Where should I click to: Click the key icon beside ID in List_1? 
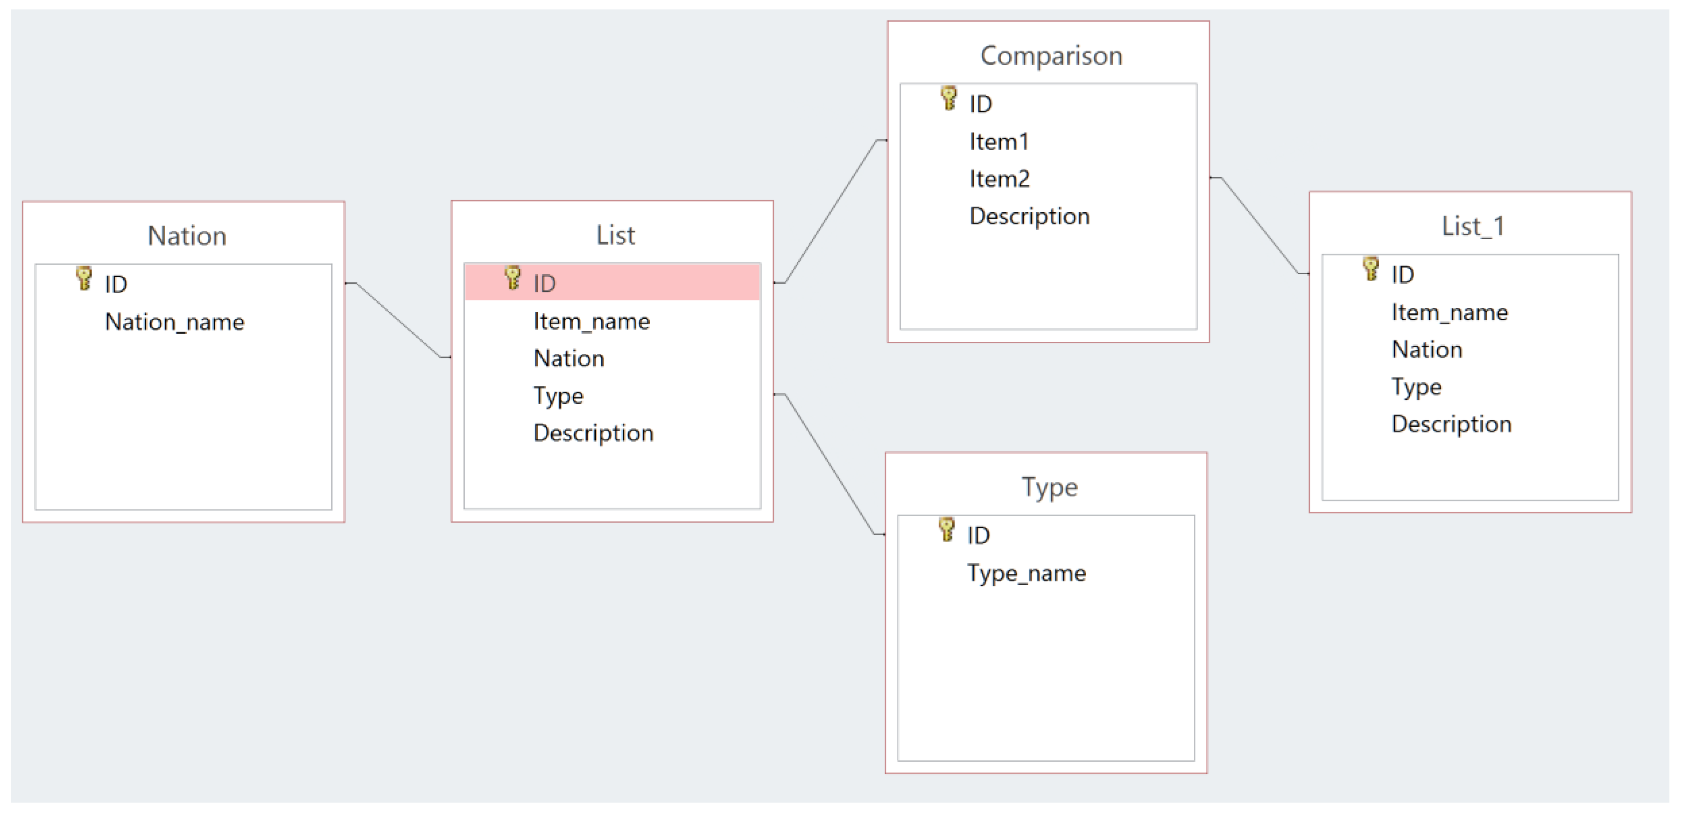click(x=1371, y=269)
